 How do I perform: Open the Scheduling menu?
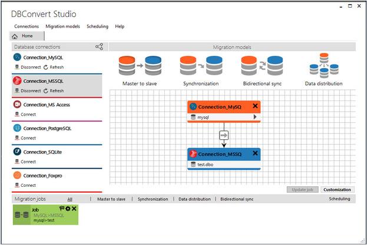pyautogui.click(x=97, y=26)
